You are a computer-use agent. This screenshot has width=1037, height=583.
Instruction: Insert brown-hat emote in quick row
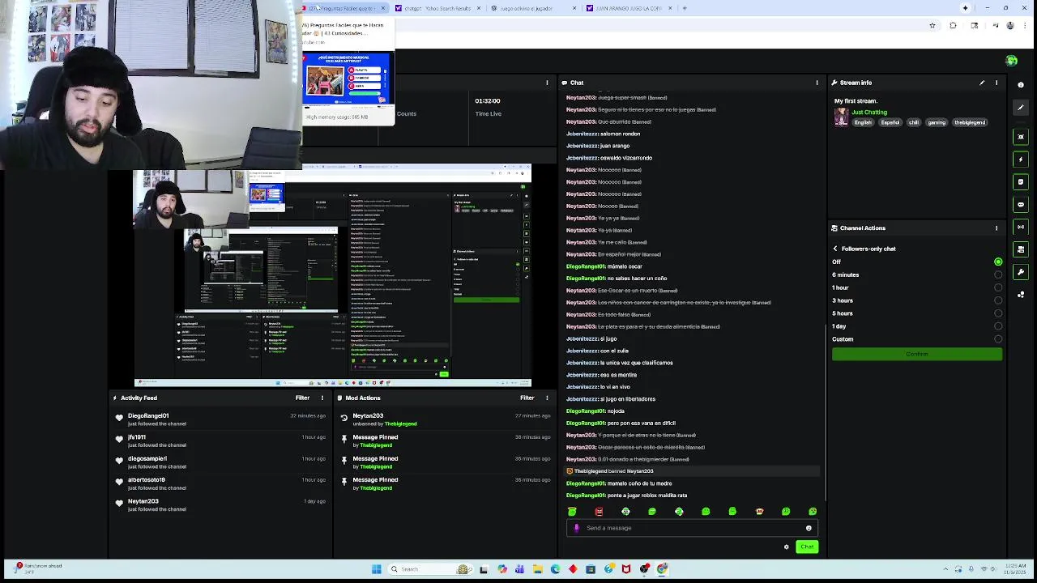[759, 512]
